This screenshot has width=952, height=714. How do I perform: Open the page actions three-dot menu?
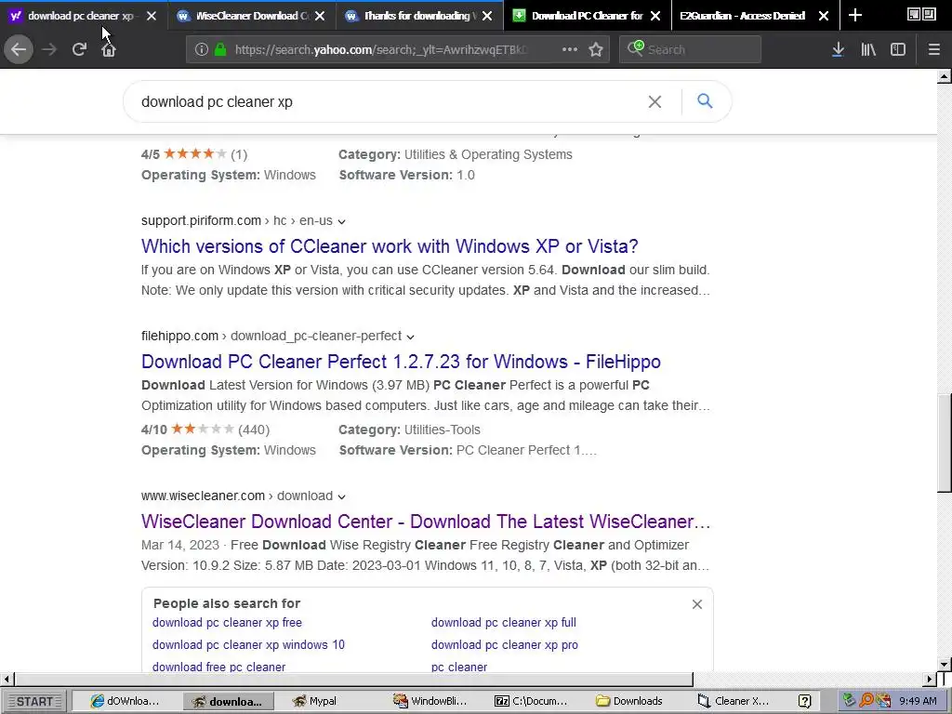tap(570, 49)
